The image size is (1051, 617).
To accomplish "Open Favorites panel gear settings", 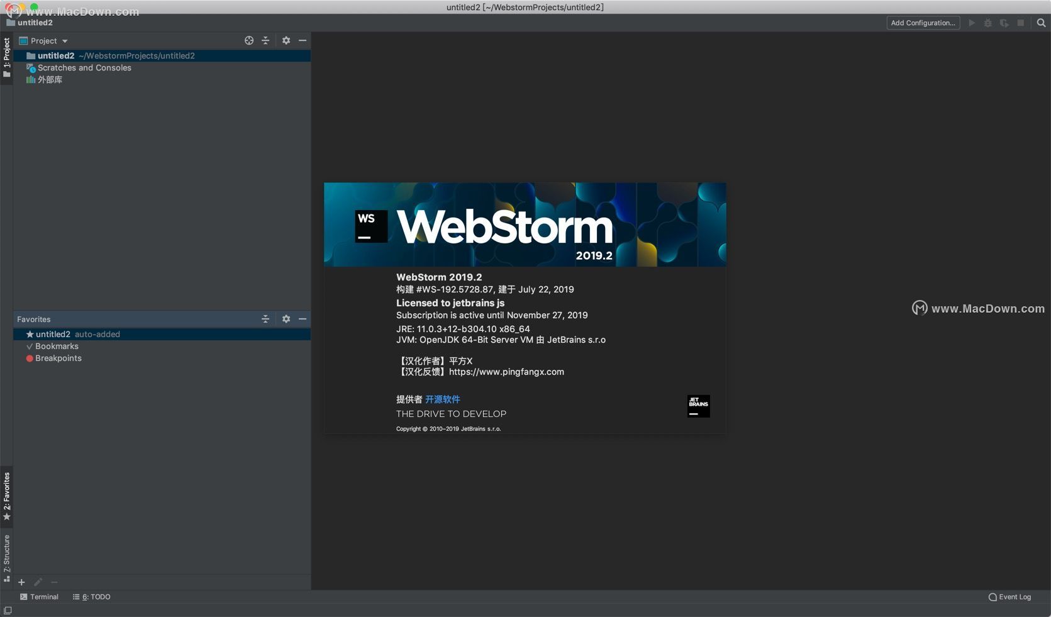I will click(x=286, y=319).
